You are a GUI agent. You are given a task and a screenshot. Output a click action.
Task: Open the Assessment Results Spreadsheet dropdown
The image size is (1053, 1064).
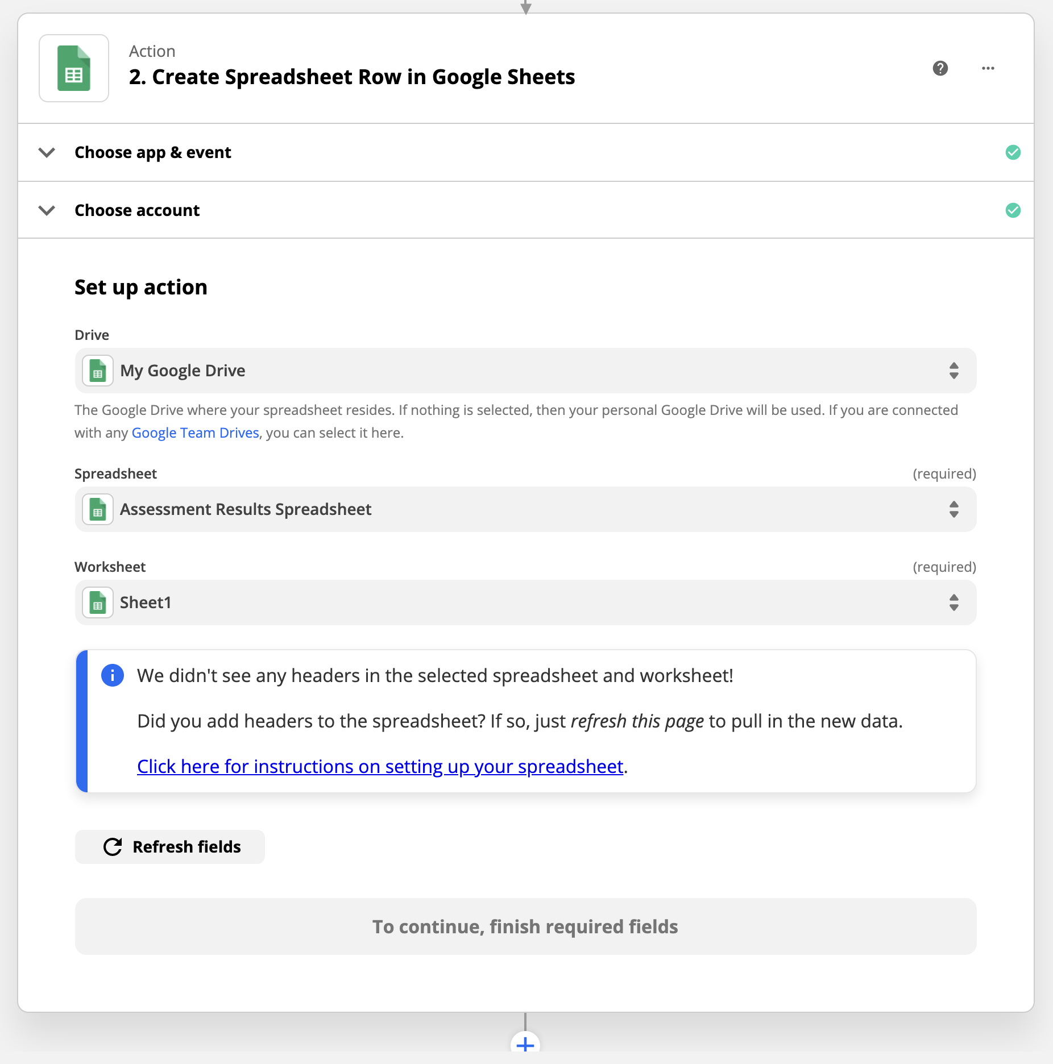[x=525, y=509]
